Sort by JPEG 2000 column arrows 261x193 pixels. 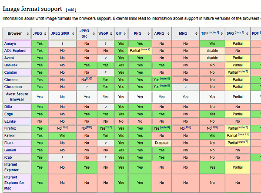click(x=73, y=33)
